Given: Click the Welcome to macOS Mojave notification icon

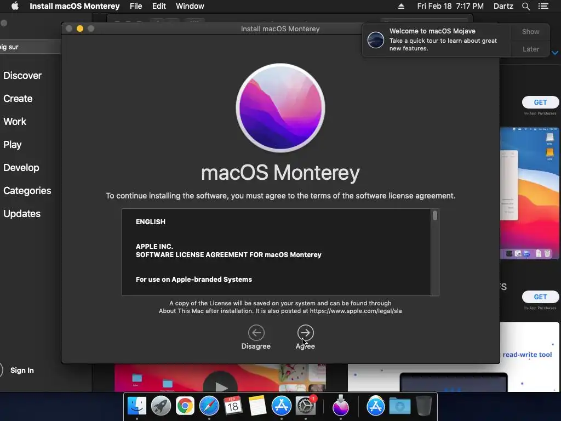Looking at the screenshot, I should click(376, 39).
